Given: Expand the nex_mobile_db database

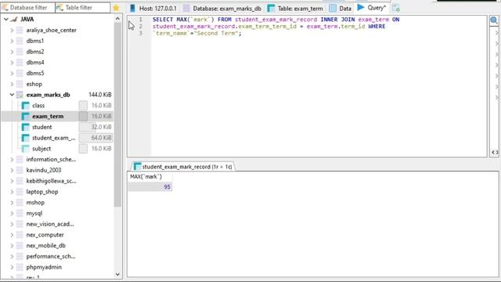Looking at the screenshot, I should 12,245.
